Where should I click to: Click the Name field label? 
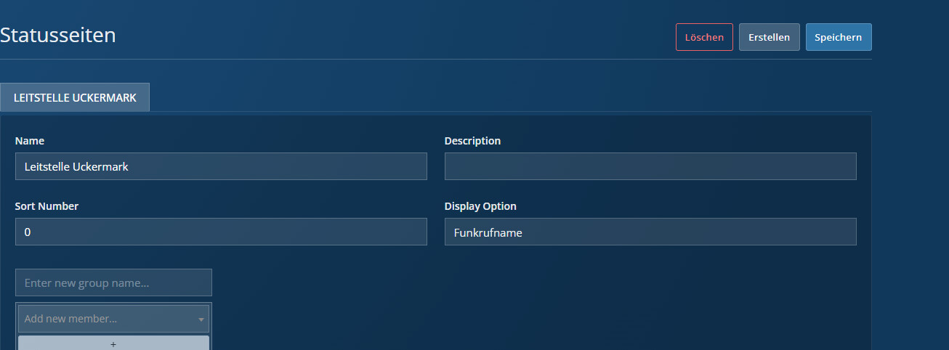(x=29, y=141)
